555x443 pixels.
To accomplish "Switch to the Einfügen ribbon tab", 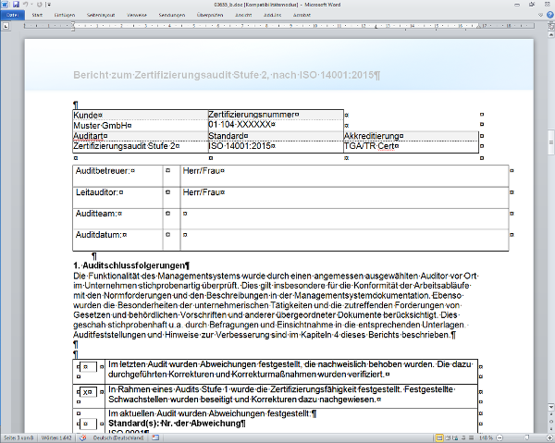I will point(65,16).
